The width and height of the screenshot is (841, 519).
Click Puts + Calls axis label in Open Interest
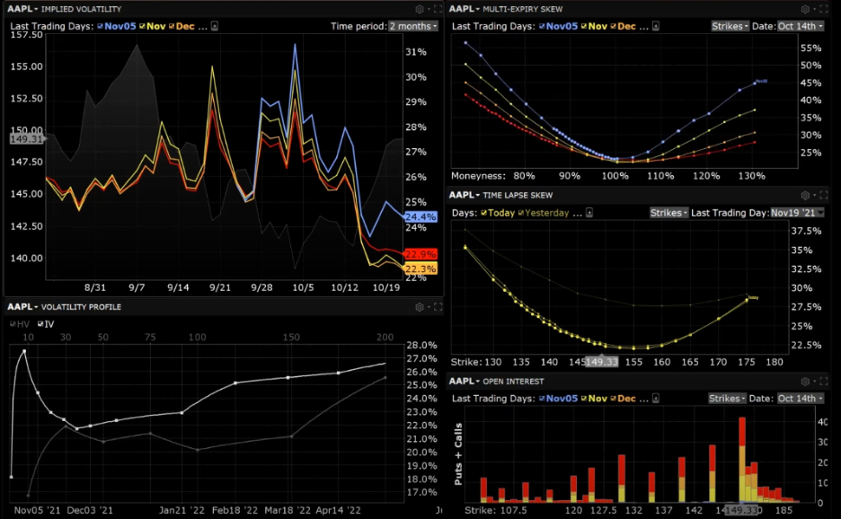click(x=458, y=454)
